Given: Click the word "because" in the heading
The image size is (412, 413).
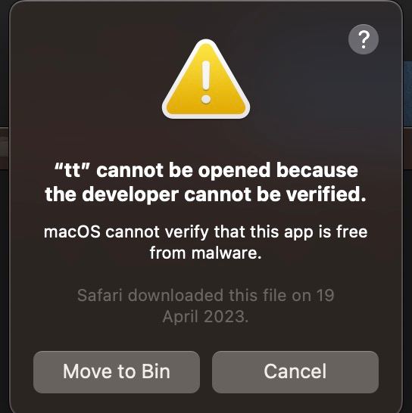Looking at the screenshot, I should click(317, 170).
